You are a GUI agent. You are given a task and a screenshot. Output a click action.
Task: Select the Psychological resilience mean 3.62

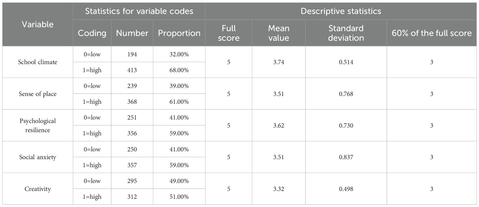coord(279,125)
